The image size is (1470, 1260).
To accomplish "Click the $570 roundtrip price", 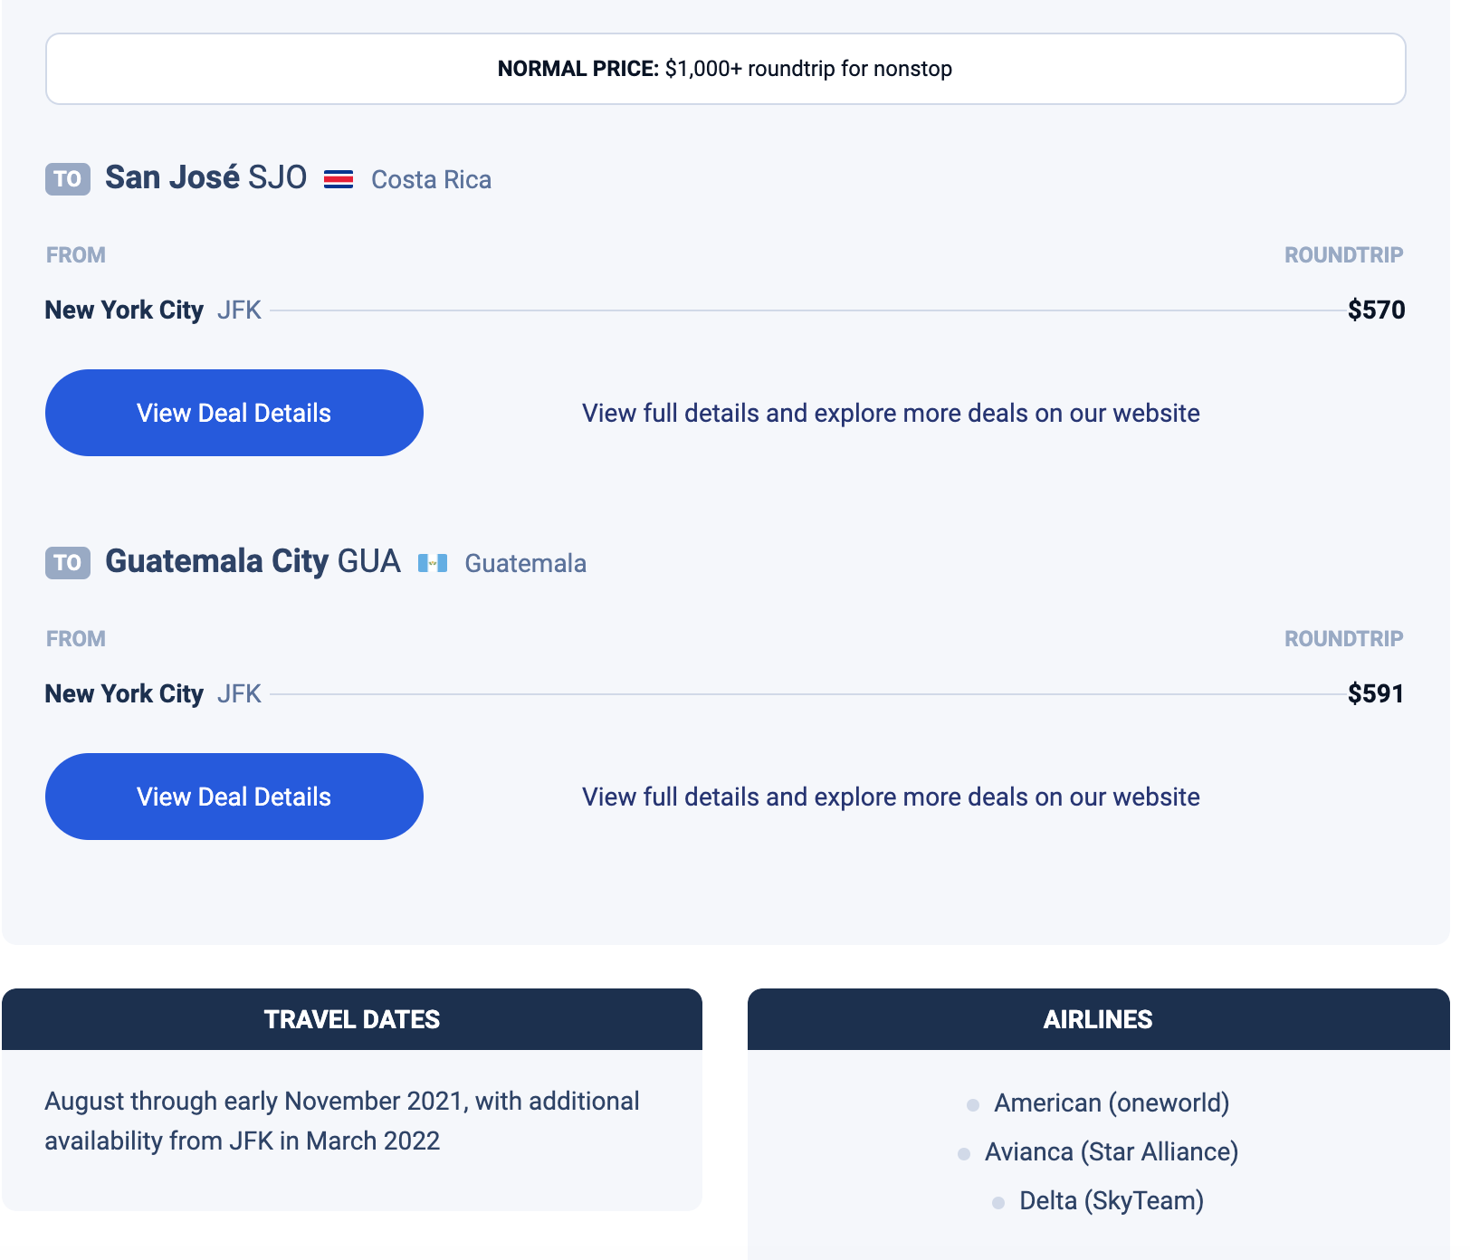I will coord(1376,310).
